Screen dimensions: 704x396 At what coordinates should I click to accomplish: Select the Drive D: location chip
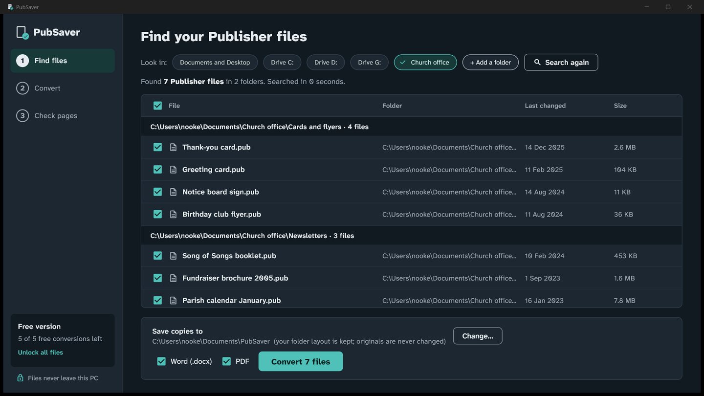coord(326,62)
